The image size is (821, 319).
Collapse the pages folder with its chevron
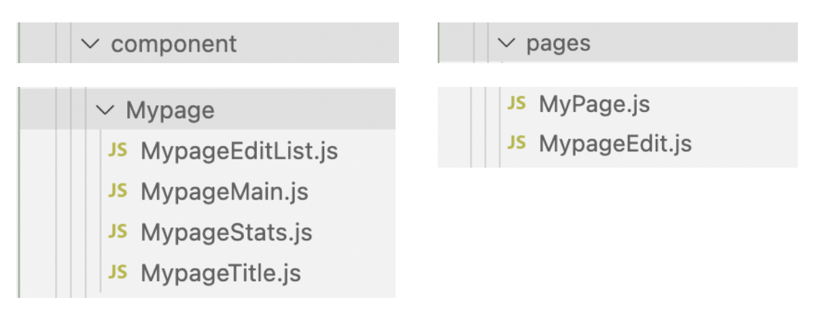point(506,43)
